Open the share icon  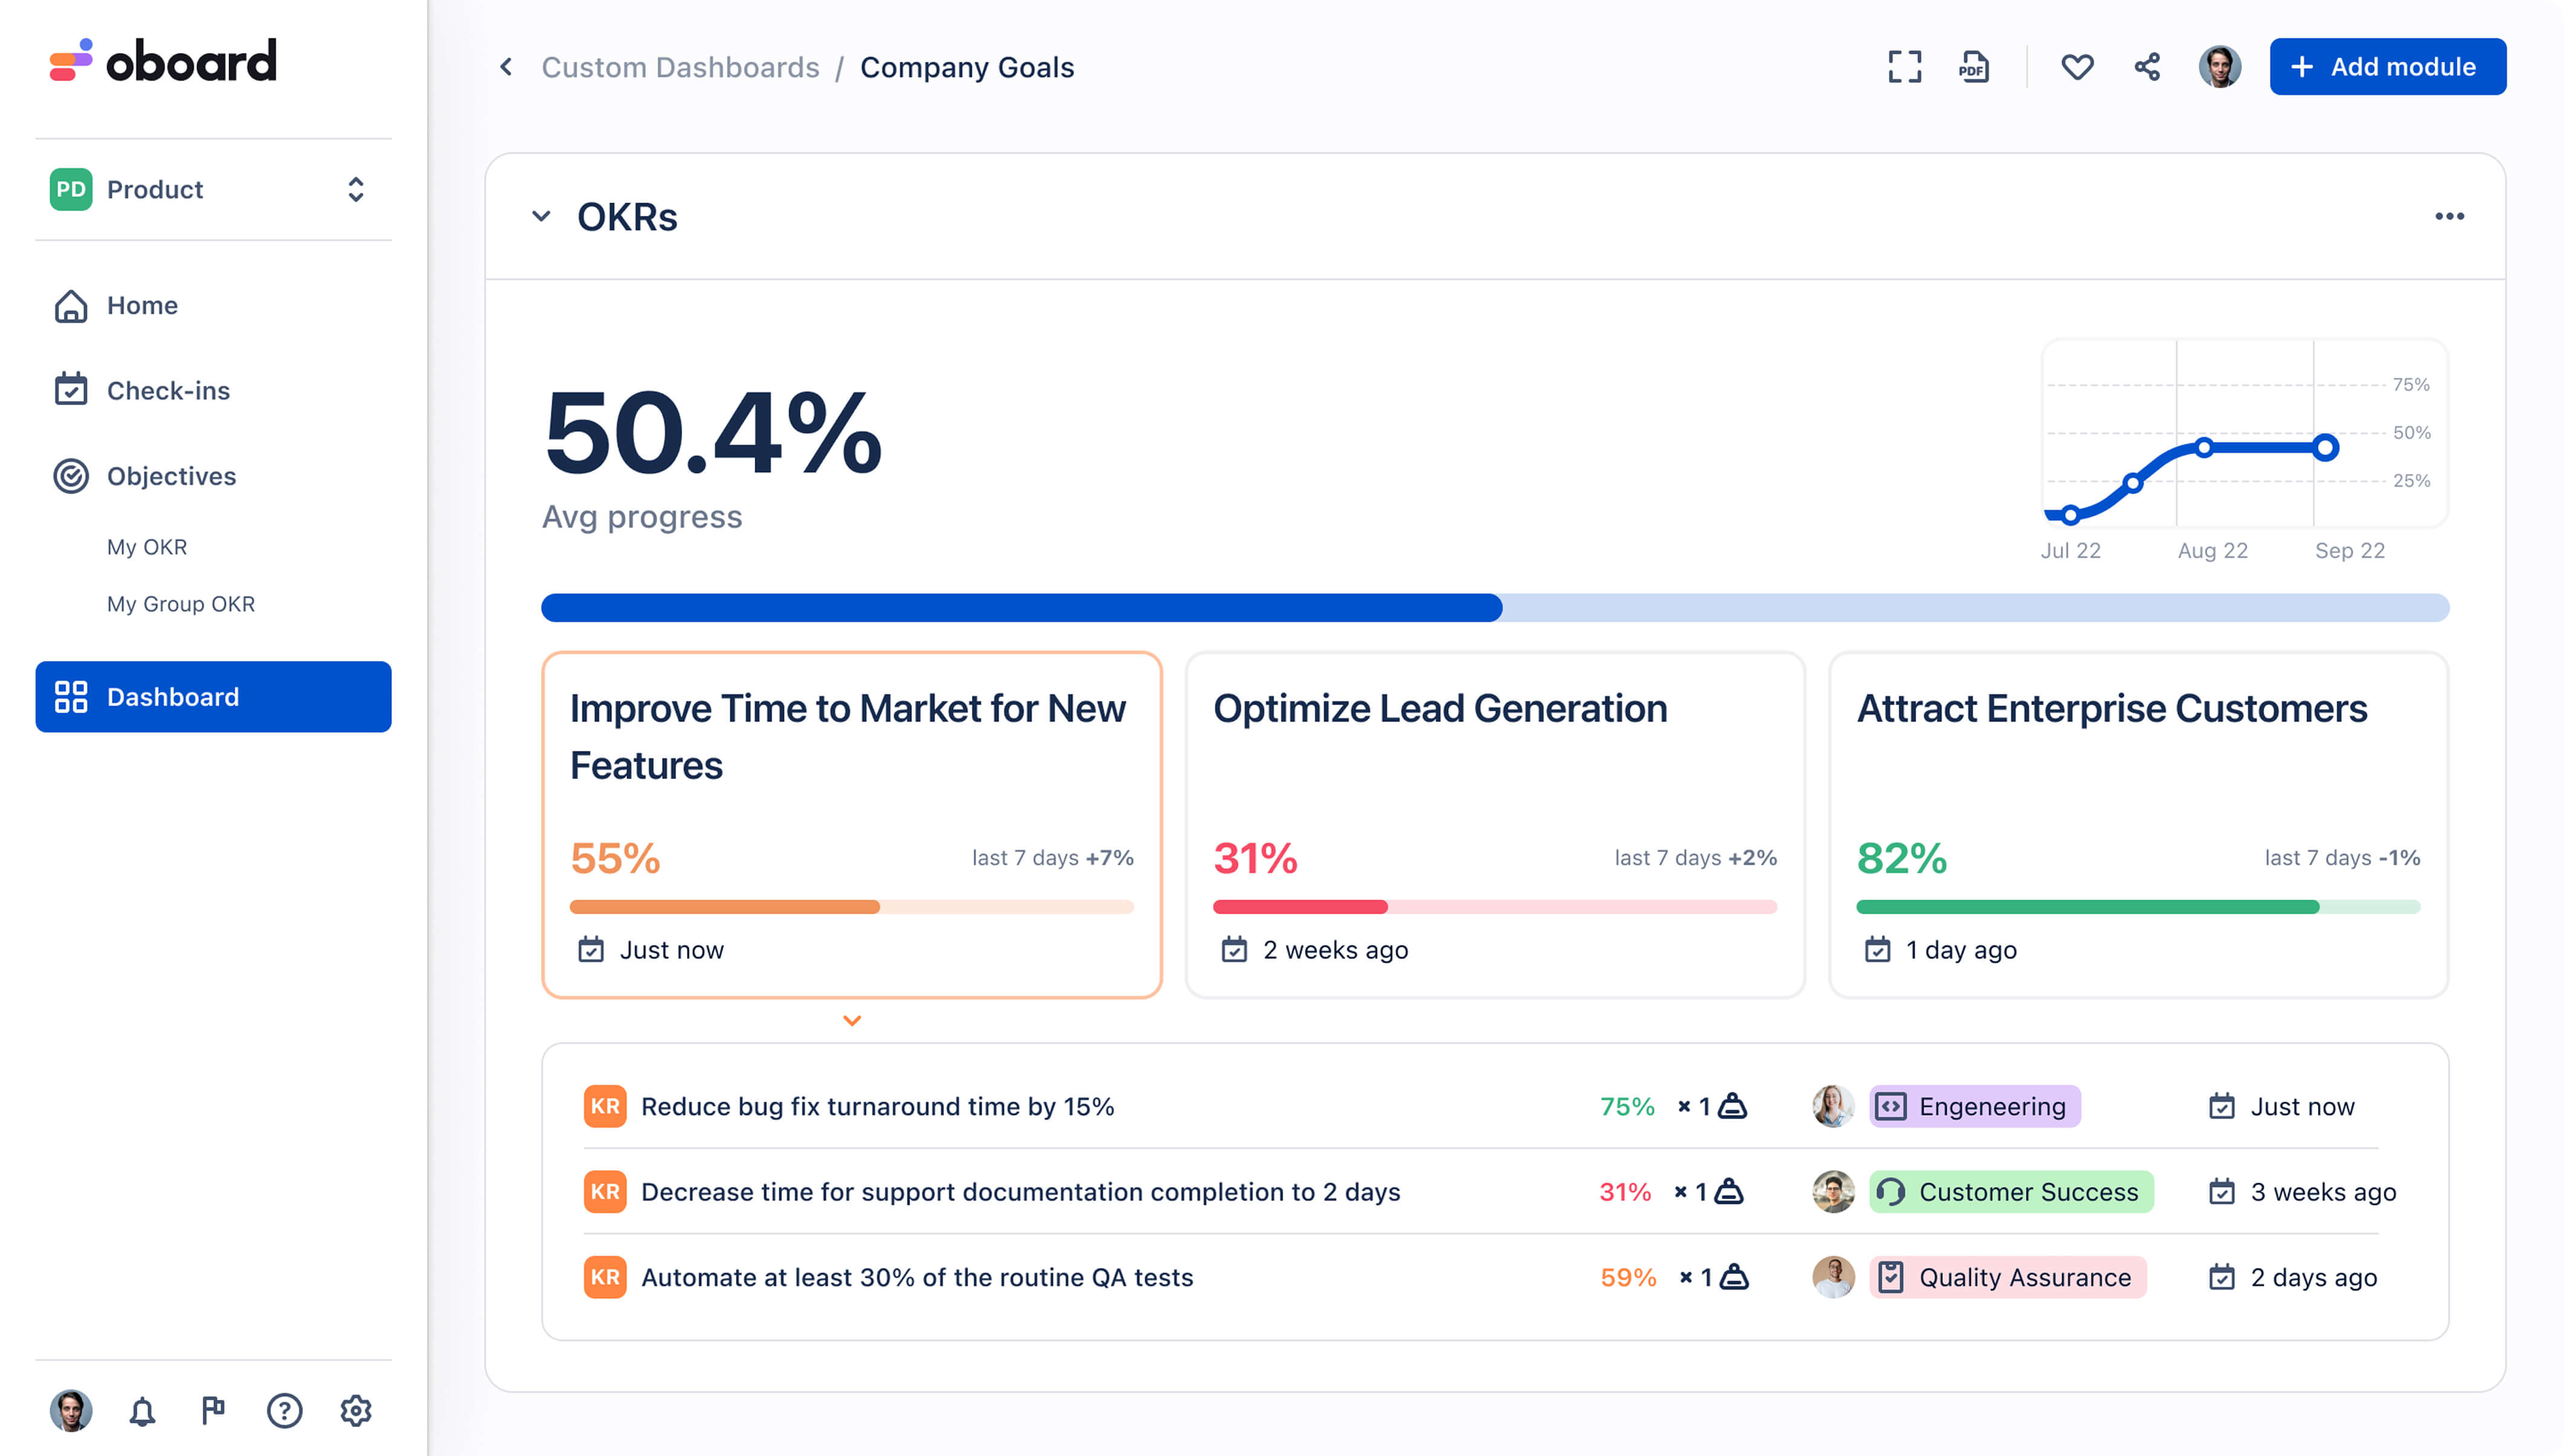coord(2147,67)
